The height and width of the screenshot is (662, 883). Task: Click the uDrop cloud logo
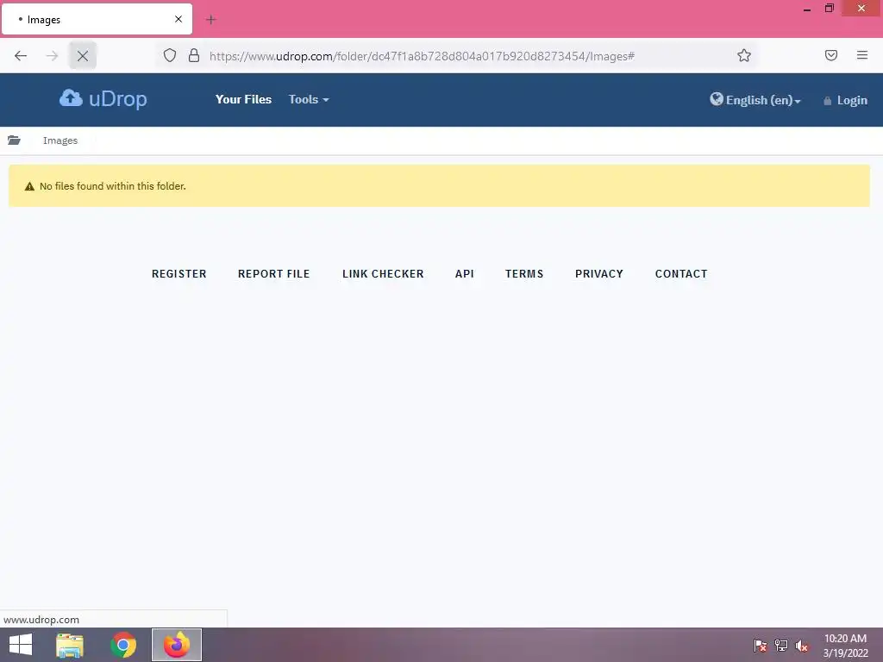pos(103,98)
